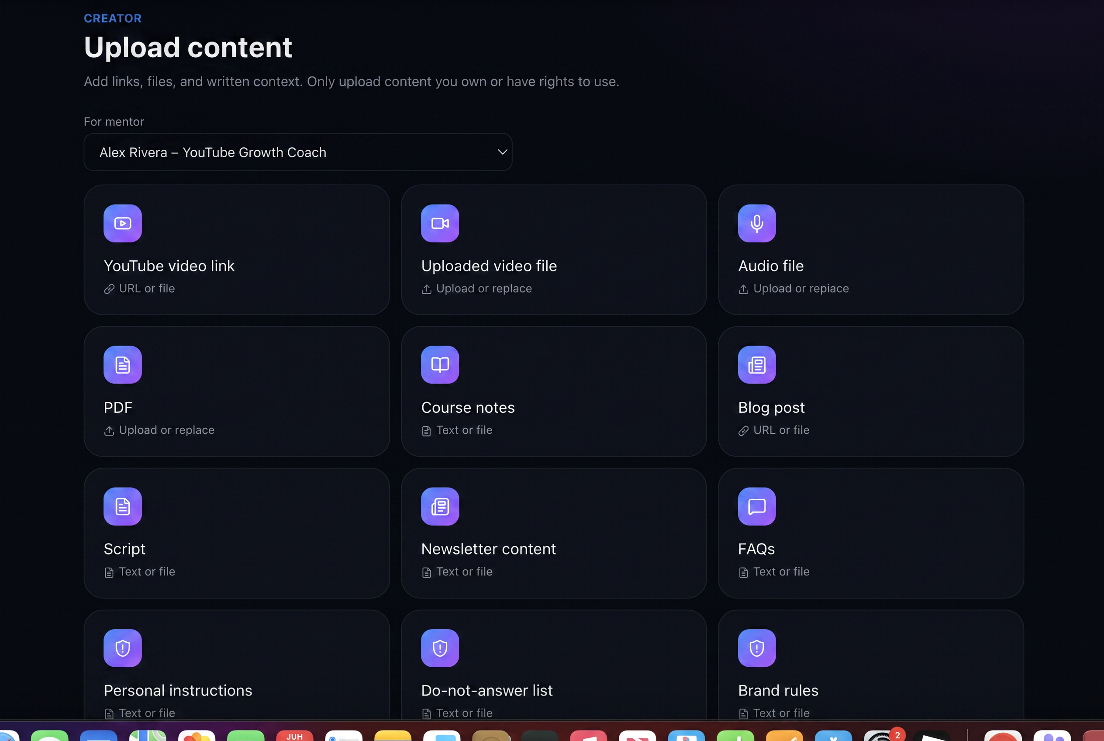Select the Uploaded video file camera icon
The height and width of the screenshot is (741, 1104).
pos(440,223)
